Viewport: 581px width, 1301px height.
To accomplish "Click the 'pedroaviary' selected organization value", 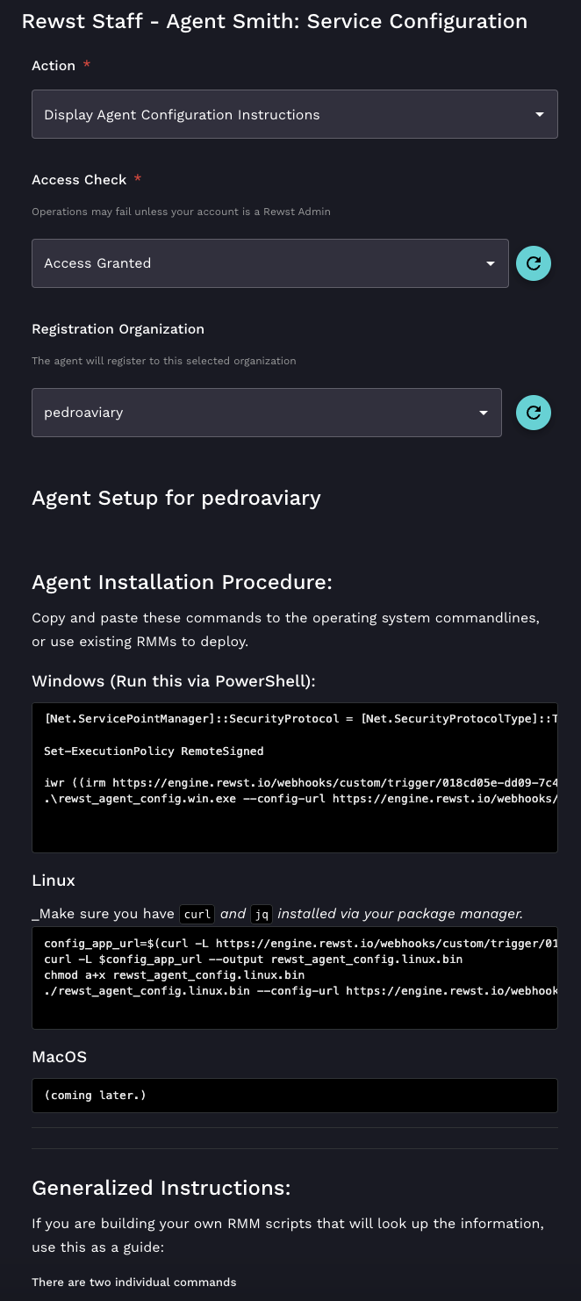I will (x=83, y=413).
